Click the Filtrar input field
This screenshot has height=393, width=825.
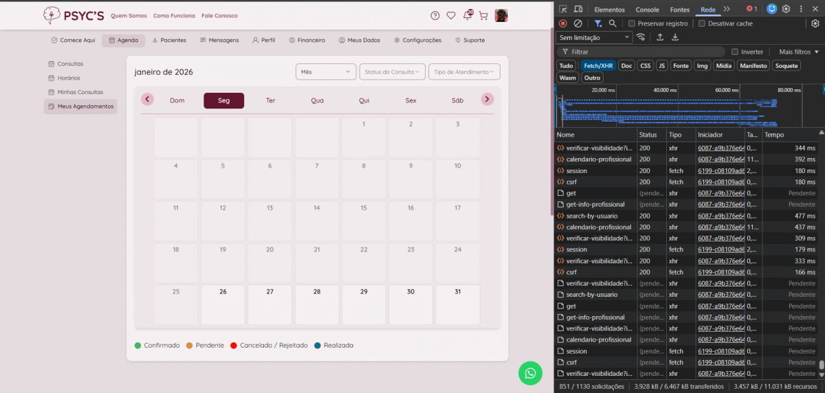[x=643, y=52]
